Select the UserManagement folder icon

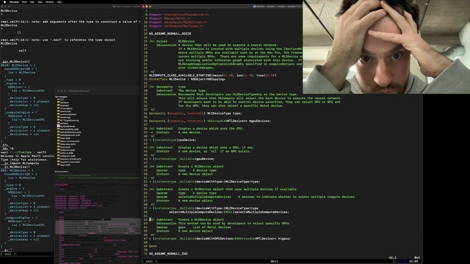pyautogui.click(x=58, y=114)
